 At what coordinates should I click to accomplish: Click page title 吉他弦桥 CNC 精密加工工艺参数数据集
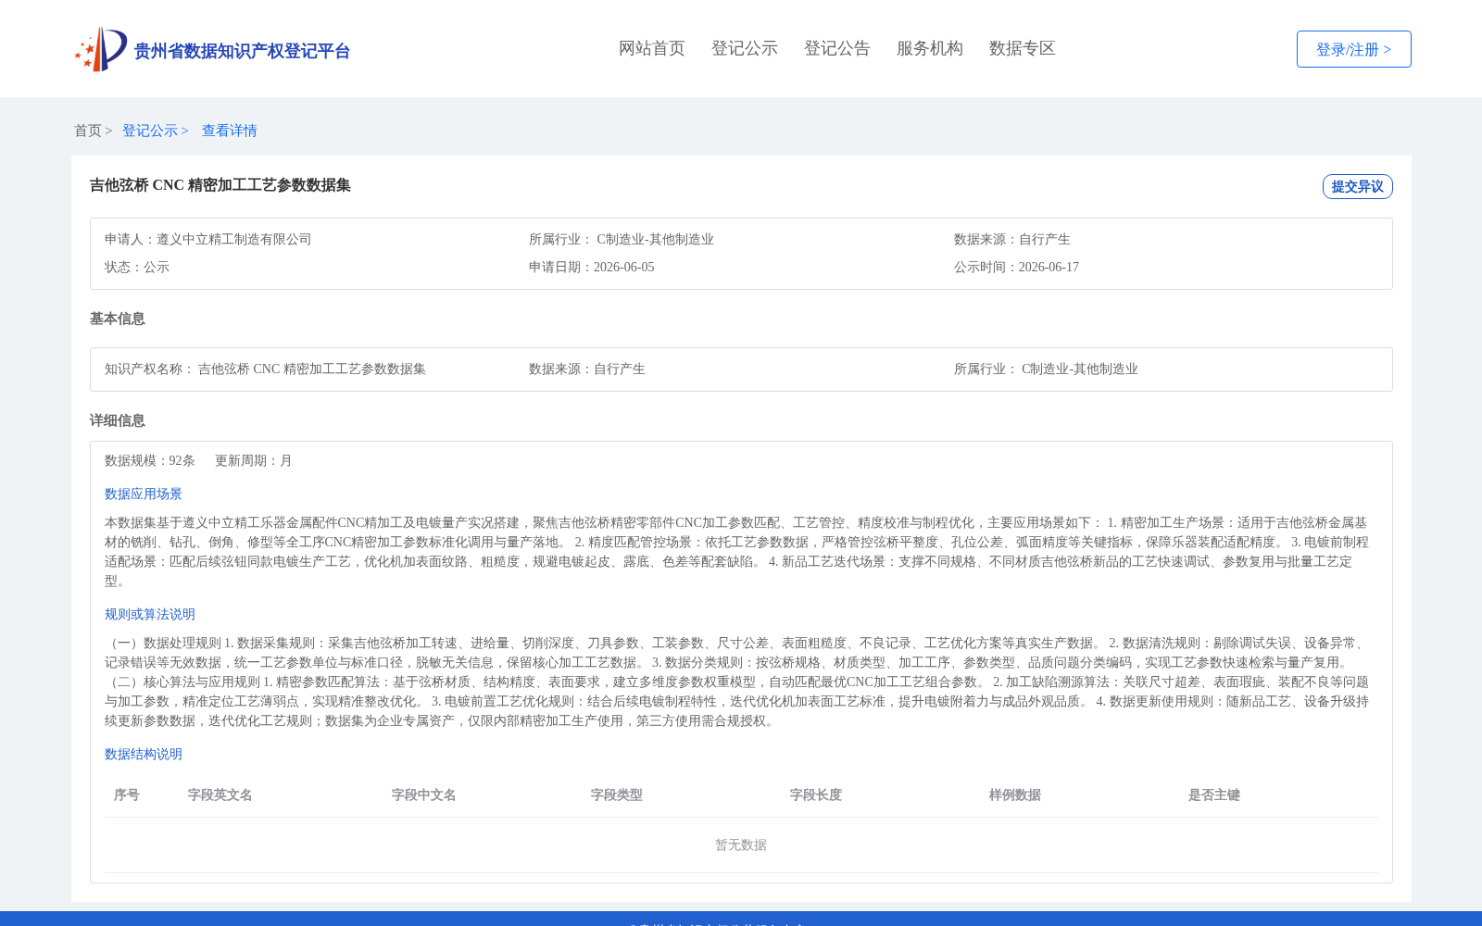tap(220, 185)
